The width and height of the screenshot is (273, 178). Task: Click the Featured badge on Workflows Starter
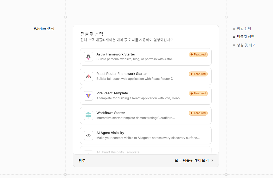pyautogui.click(x=198, y=113)
